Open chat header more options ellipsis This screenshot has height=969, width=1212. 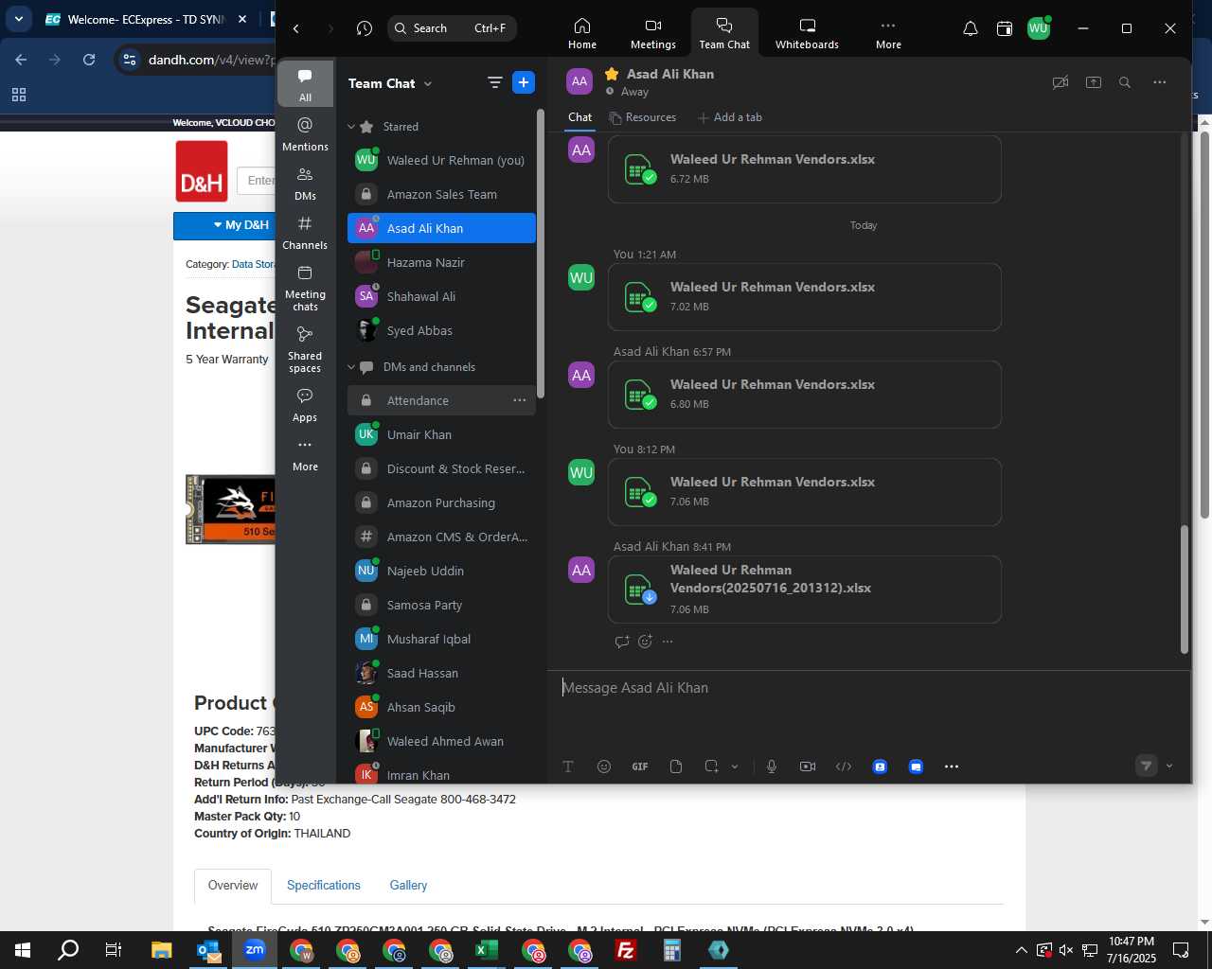pos(1160,82)
